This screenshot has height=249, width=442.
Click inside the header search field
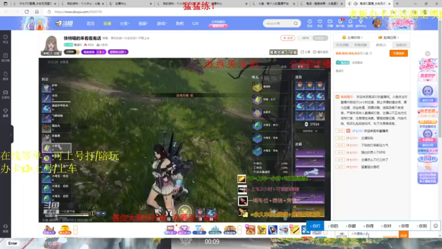pyautogui.click(x=278, y=23)
